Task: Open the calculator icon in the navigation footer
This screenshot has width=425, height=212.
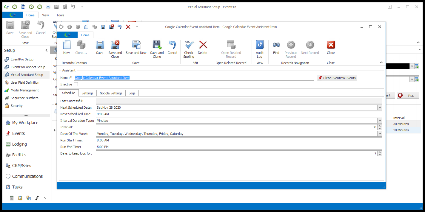Action: (12, 198)
